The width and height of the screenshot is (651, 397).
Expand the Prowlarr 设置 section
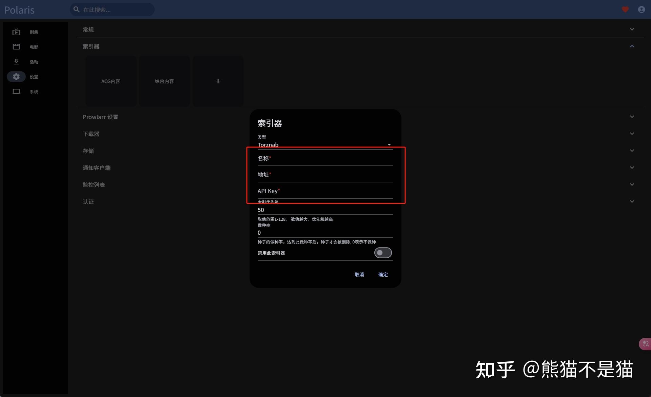[x=632, y=117]
